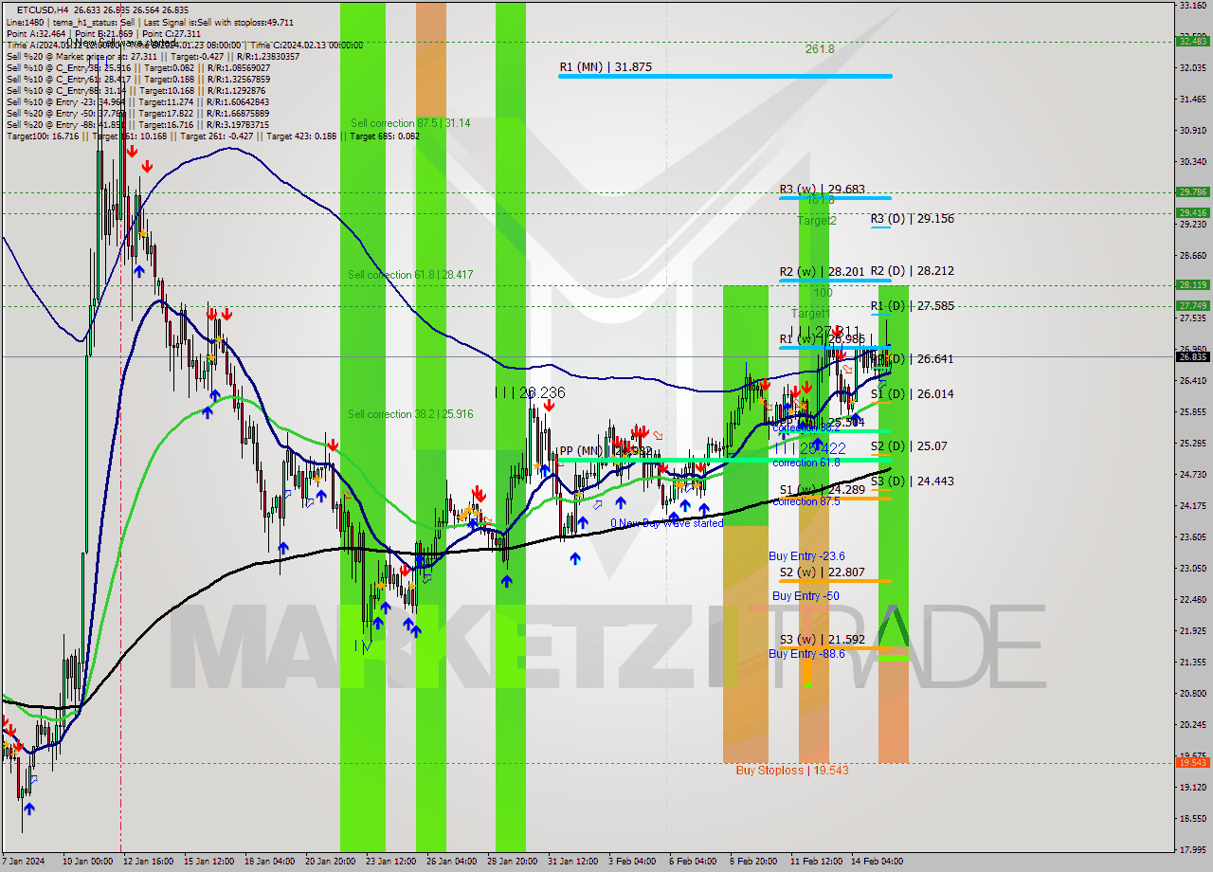Screen dimensions: 1213x872
Task: Click the green 28.119 price tag
Action: point(1192,284)
